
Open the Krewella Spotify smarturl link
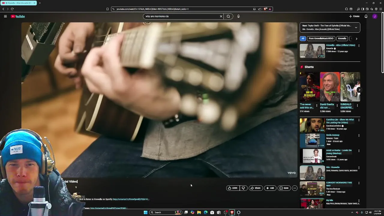131,199
